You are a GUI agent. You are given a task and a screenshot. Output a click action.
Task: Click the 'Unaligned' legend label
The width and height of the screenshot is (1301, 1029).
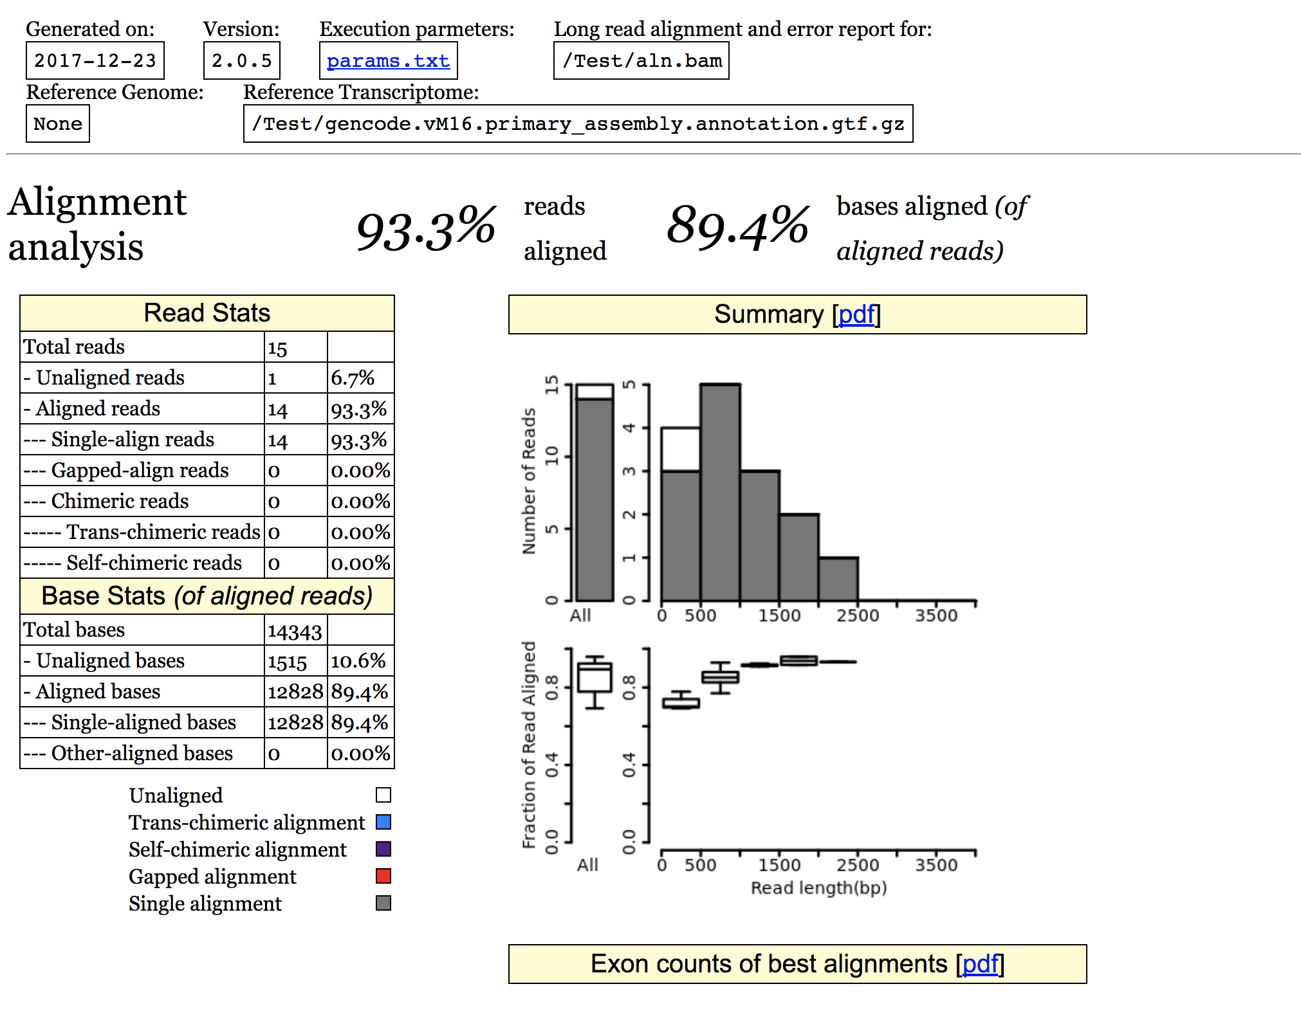(x=176, y=796)
